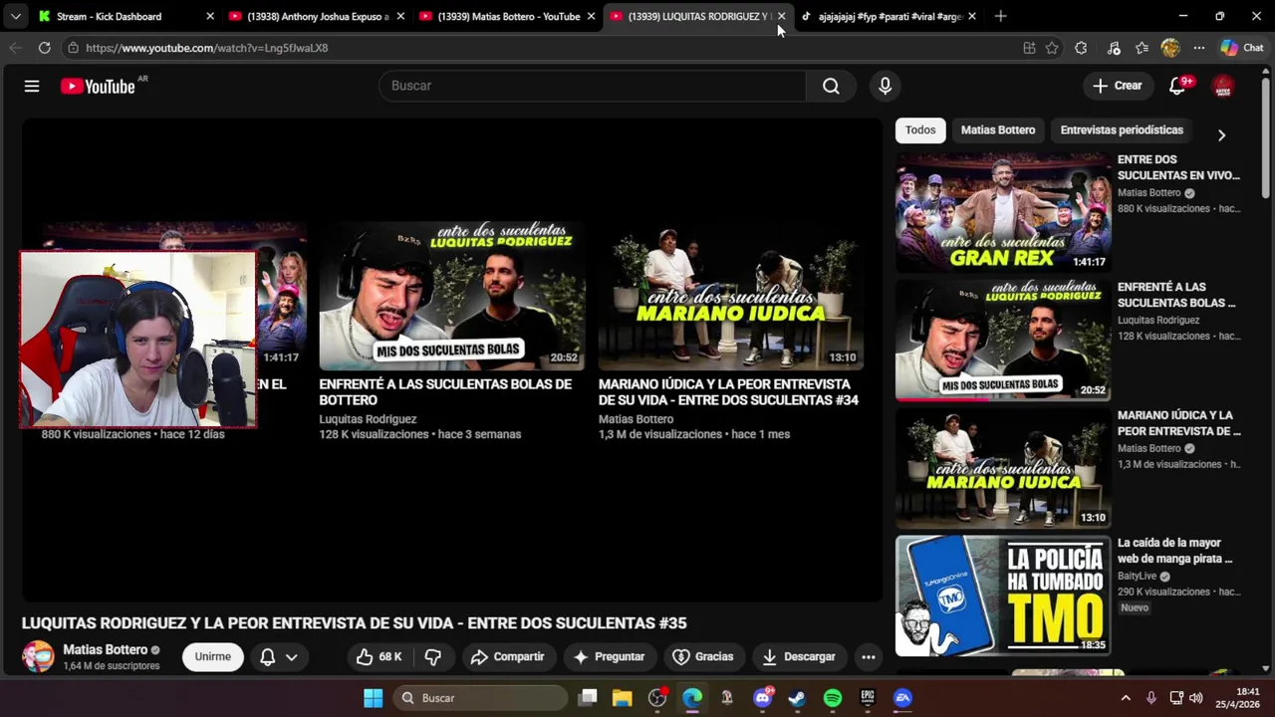Click the Preguntar button
Viewport: 1275px width, 717px height.
click(x=609, y=656)
